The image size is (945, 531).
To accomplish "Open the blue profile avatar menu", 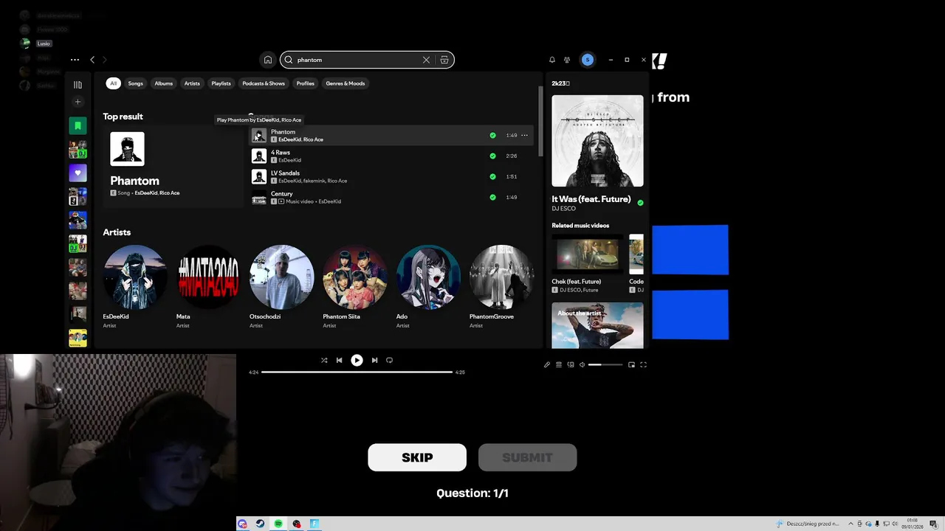I will coord(588,60).
